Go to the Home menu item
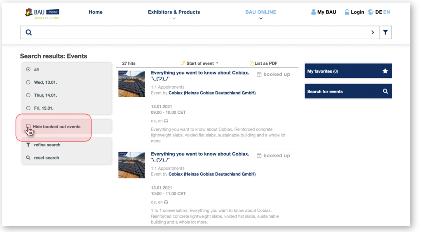 tap(95, 12)
